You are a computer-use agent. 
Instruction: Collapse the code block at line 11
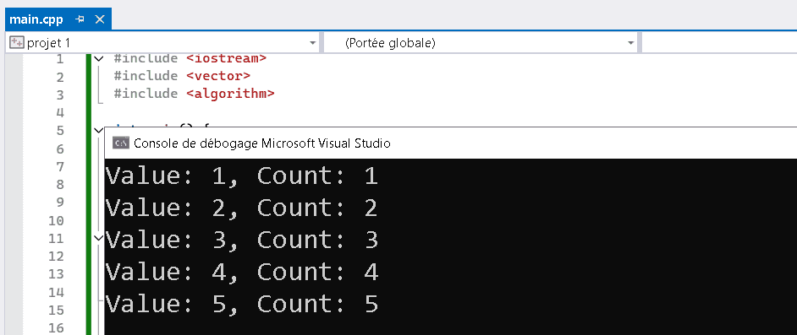coord(100,237)
